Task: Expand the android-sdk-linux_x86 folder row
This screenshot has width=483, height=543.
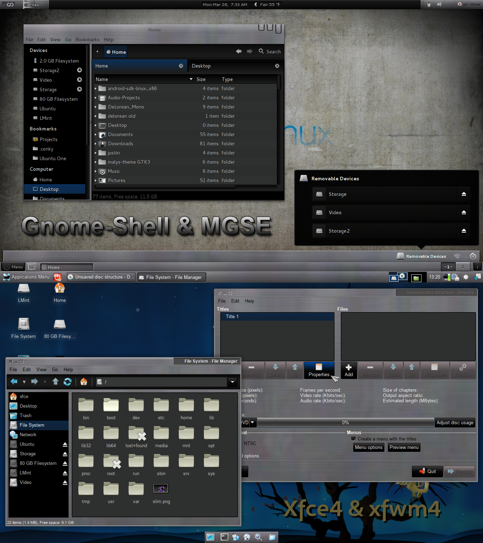Action: [95, 88]
